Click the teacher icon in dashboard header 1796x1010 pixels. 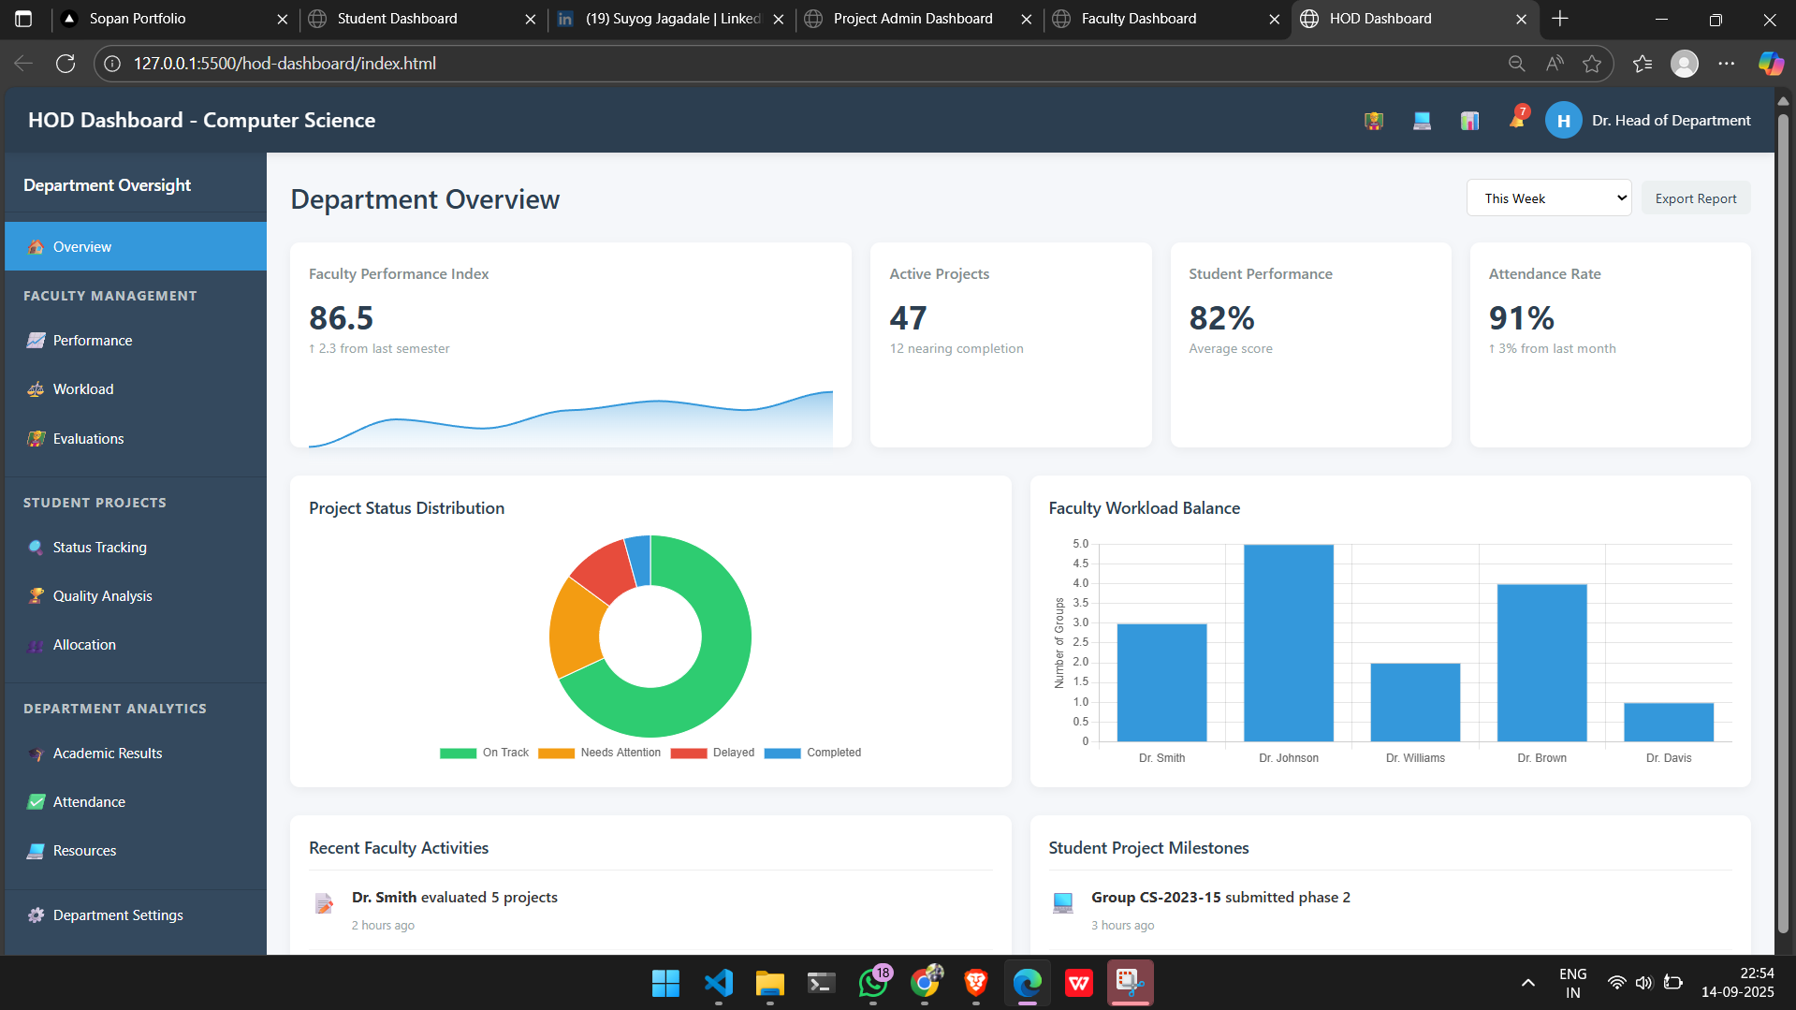(1373, 121)
